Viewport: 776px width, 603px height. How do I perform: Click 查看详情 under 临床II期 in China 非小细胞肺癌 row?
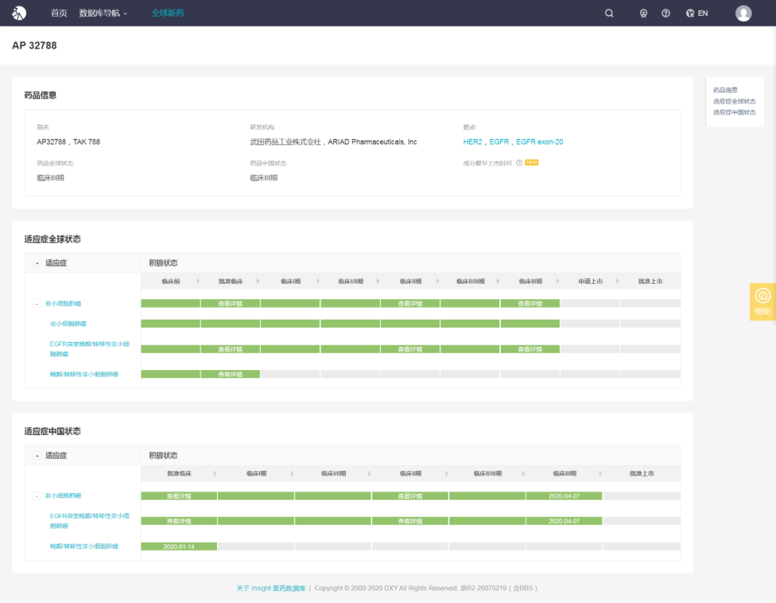410,496
